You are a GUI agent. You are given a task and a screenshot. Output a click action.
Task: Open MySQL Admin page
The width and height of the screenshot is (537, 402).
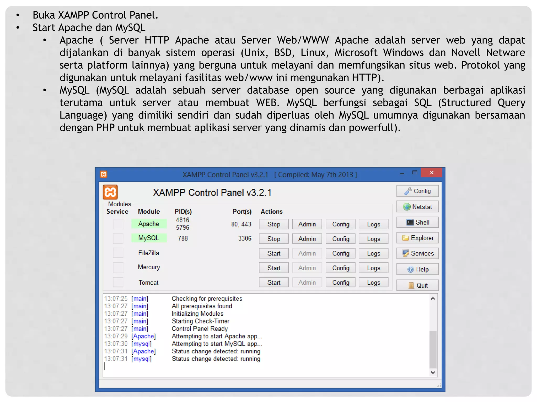(x=307, y=239)
